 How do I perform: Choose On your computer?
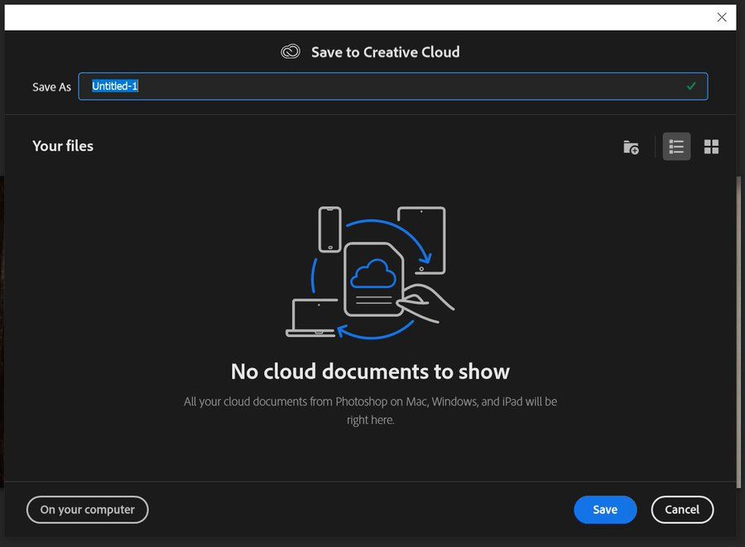click(x=88, y=510)
